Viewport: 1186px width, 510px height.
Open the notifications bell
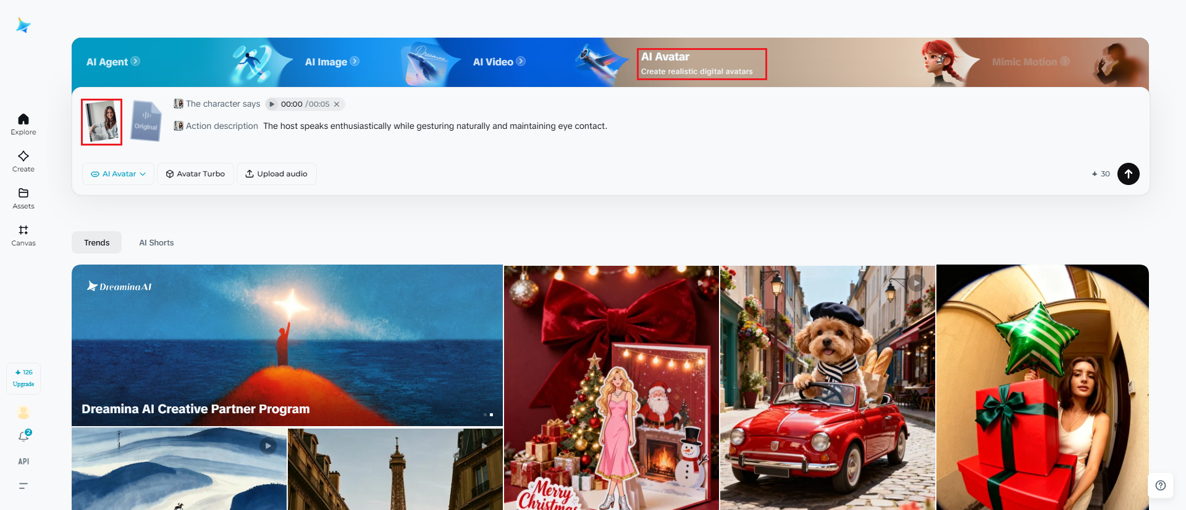23,437
